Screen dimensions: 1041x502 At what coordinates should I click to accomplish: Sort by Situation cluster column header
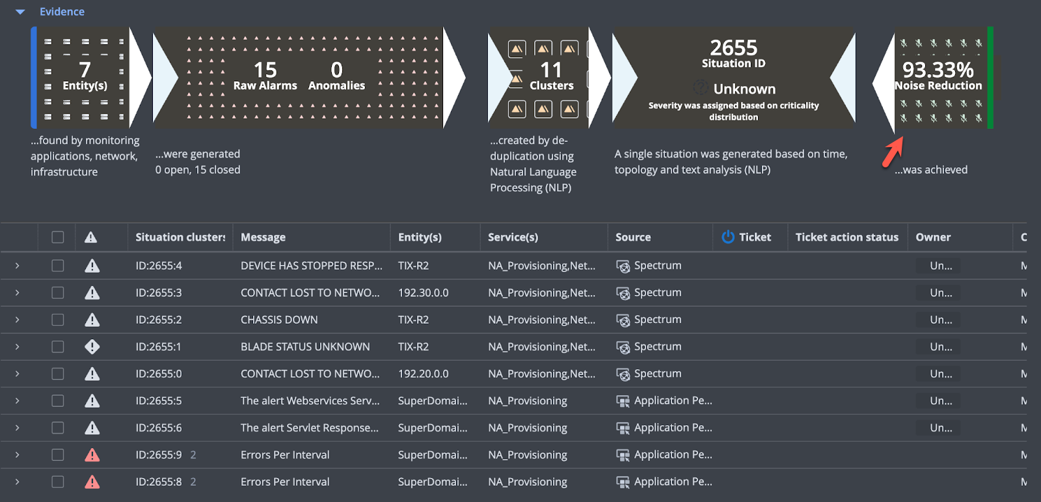[x=180, y=237]
